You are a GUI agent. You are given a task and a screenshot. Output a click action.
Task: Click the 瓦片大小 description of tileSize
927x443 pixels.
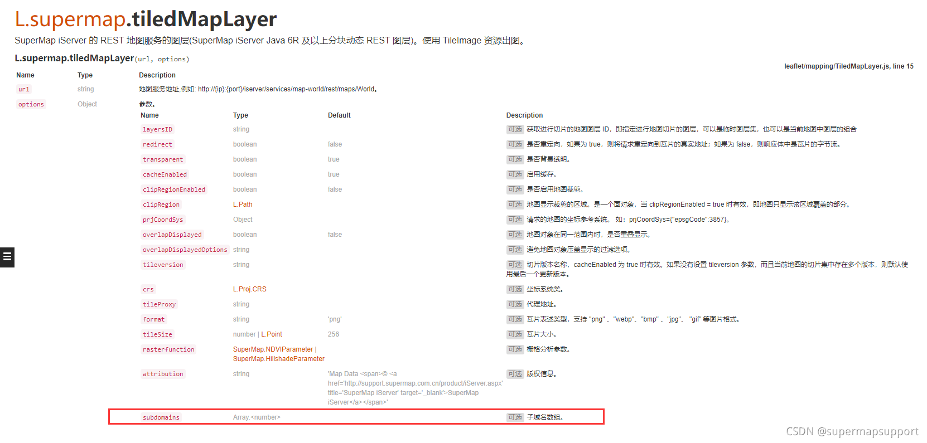(x=542, y=334)
